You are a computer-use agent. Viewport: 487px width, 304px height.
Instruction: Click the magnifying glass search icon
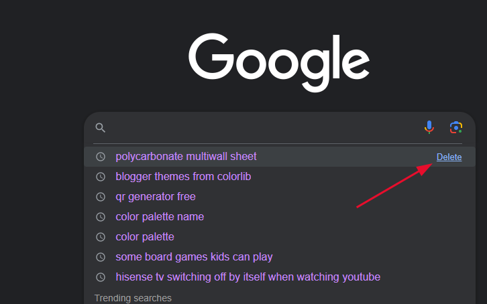(101, 128)
